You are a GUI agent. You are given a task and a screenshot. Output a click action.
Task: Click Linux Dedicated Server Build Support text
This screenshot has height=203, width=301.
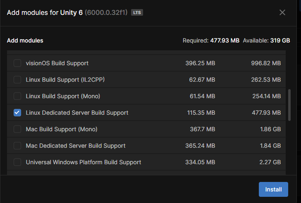pos(77,113)
